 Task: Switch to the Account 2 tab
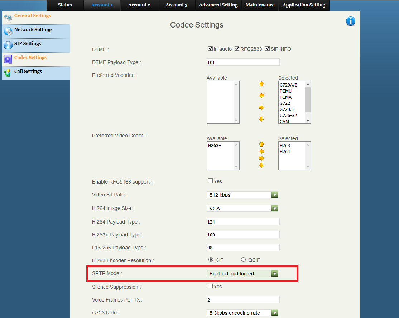(139, 5)
